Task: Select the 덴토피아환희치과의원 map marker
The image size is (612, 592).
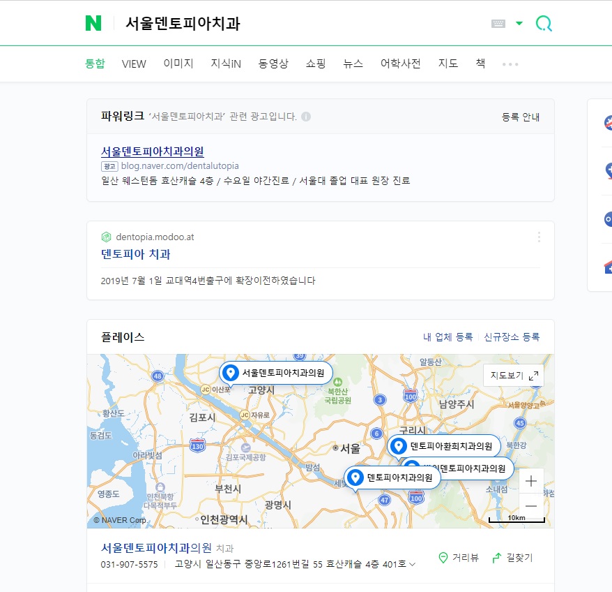Action: coord(444,446)
